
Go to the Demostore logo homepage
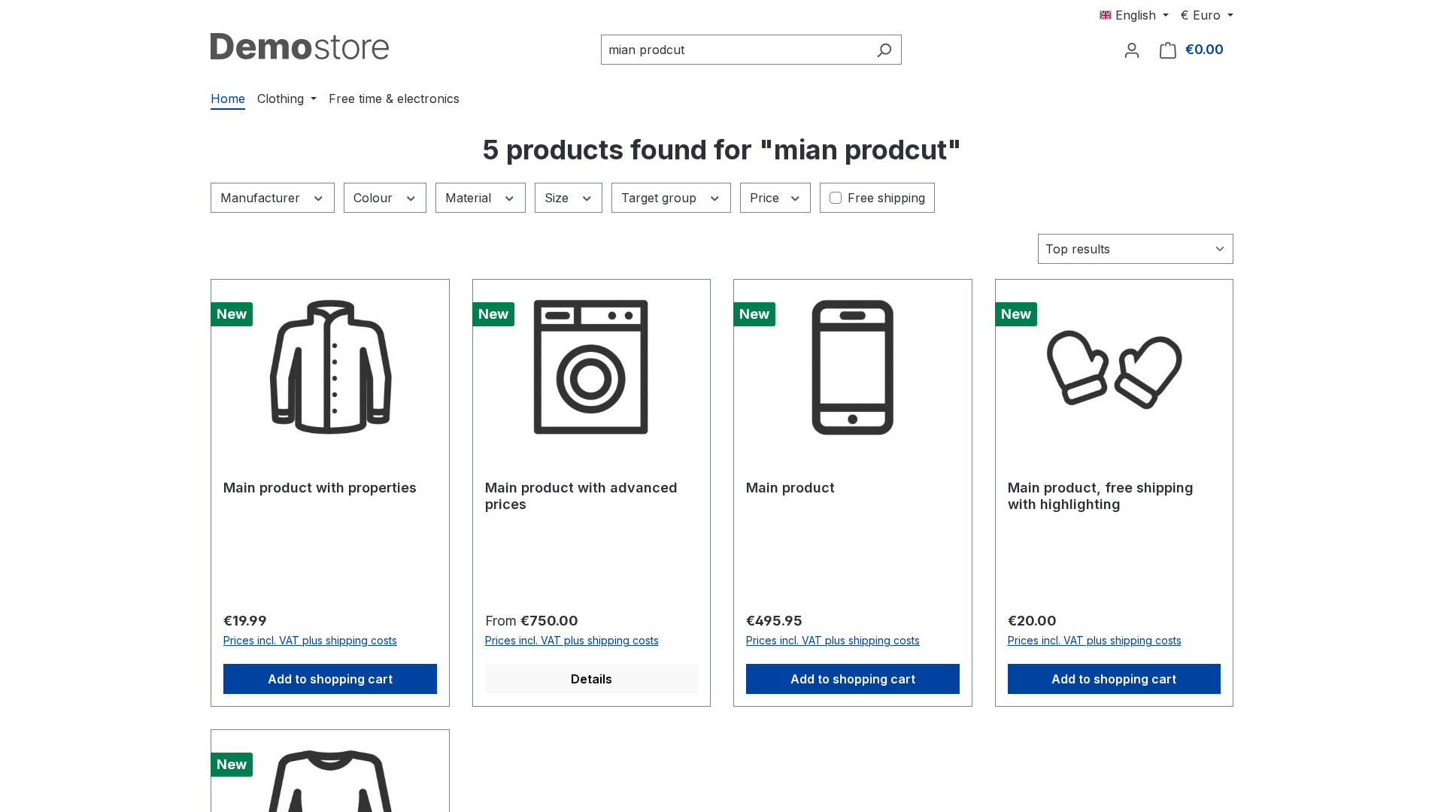(299, 47)
